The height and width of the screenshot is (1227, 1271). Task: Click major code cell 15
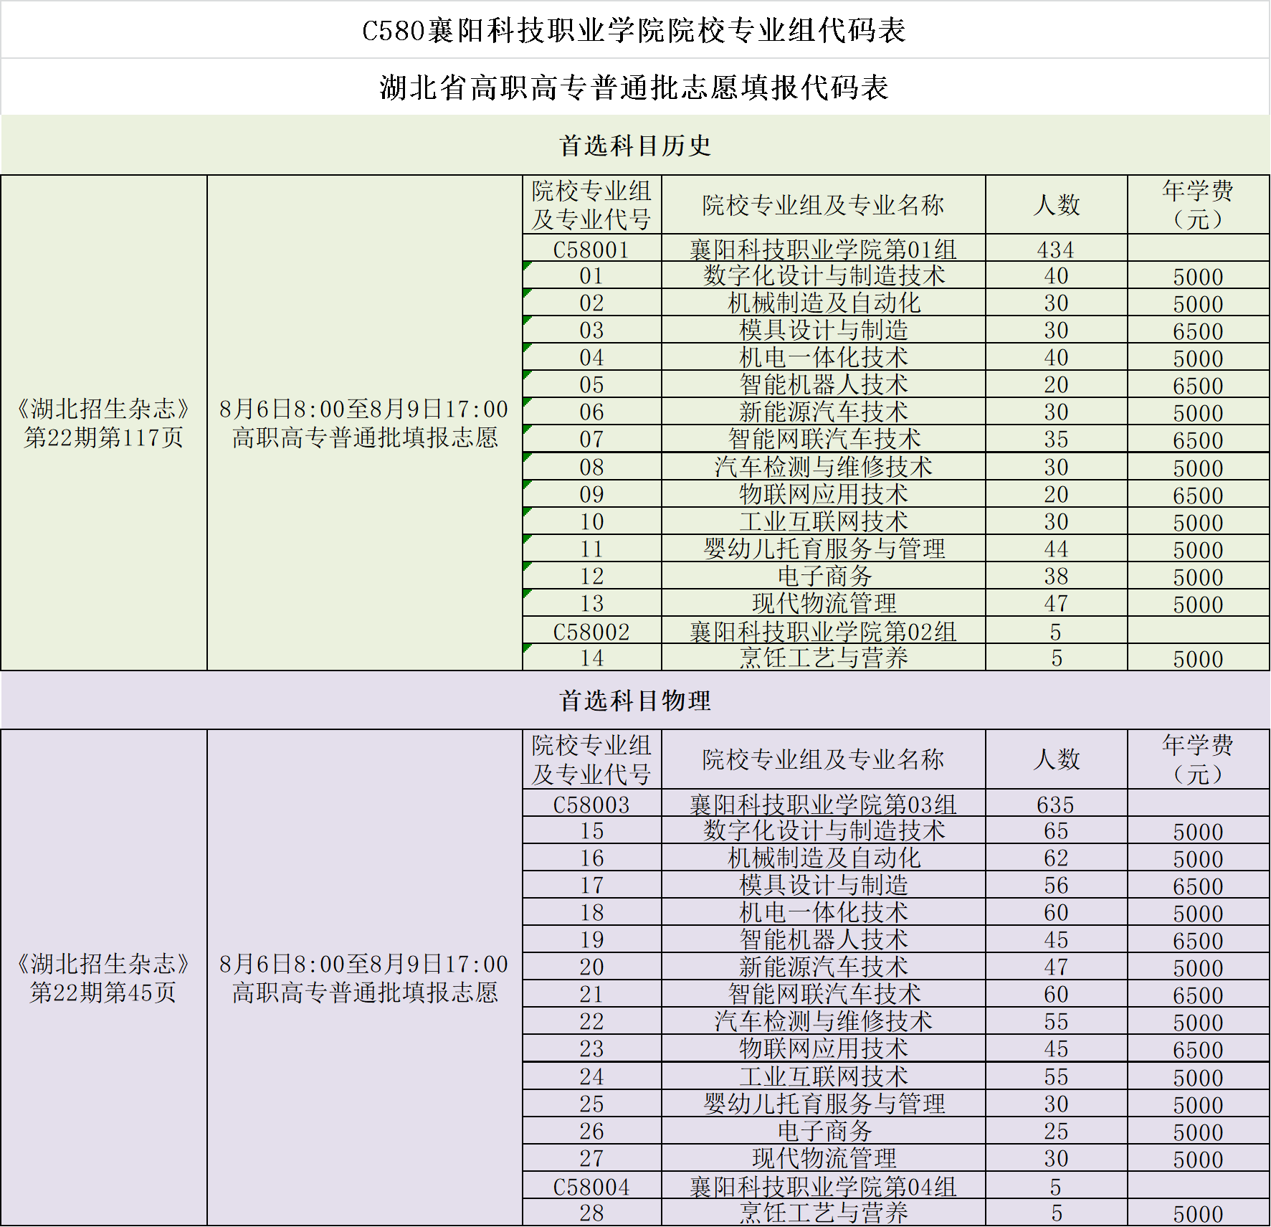click(x=591, y=831)
